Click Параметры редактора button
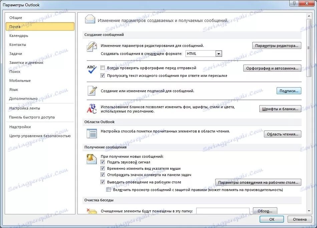The image size is (317, 228). [277, 46]
